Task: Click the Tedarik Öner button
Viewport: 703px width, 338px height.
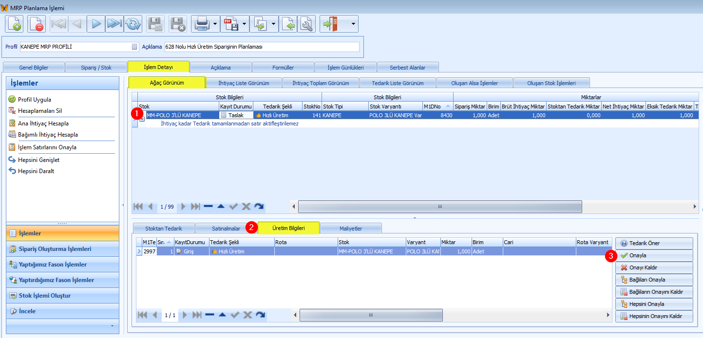Action: pos(654,243)
